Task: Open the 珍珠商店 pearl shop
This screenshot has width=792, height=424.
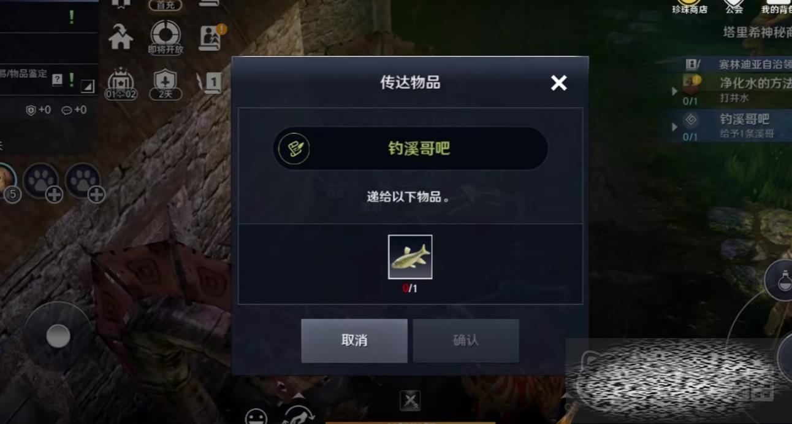Action: tap(690, 7)
